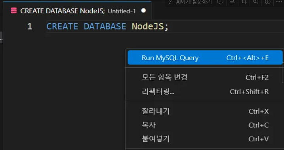Click the zoom-in magnifier icon
The height and width of the screenshot is (150, 284).
coord(255,2)
